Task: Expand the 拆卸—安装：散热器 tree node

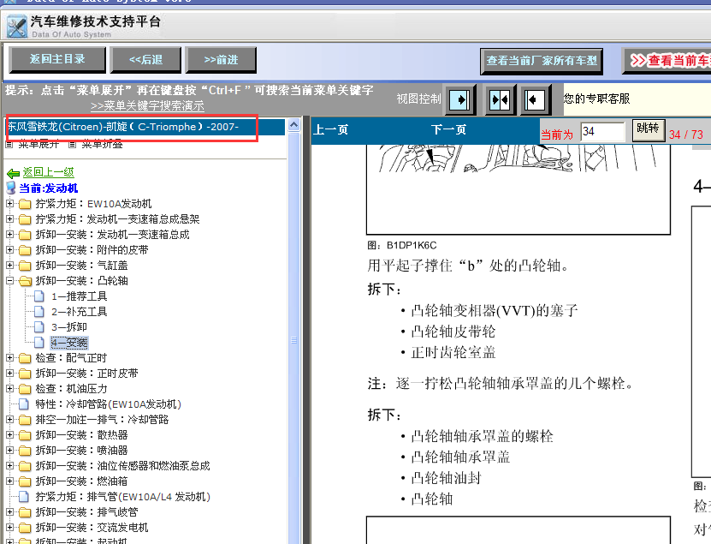Action: [x=10, y=435]
